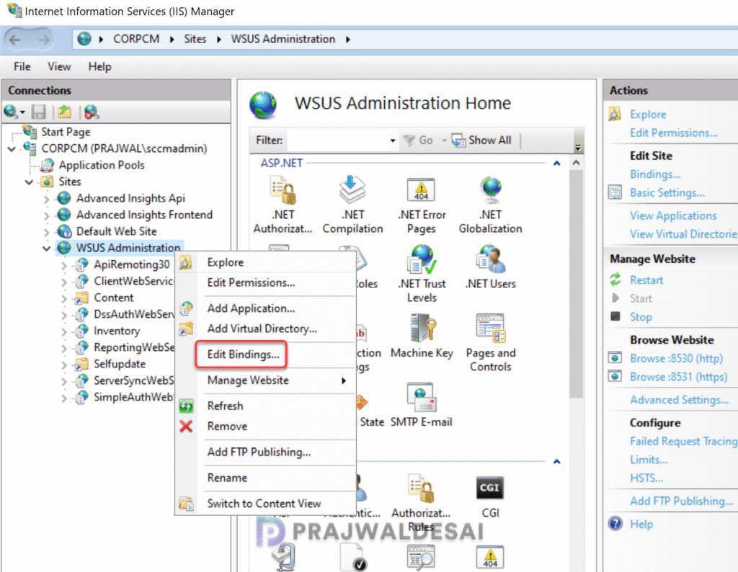Screen dimensions: 738x572
Task: Click the Up folder icon in Connections toolbar
Action: 64,112
